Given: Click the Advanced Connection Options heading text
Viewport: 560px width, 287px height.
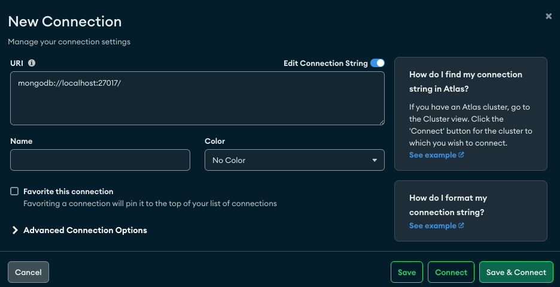Looking at the screenshot, I should (x=85, y=230).
